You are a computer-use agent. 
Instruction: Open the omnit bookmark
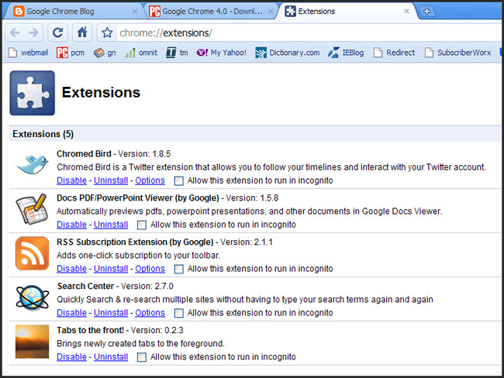tap(141, 53)
